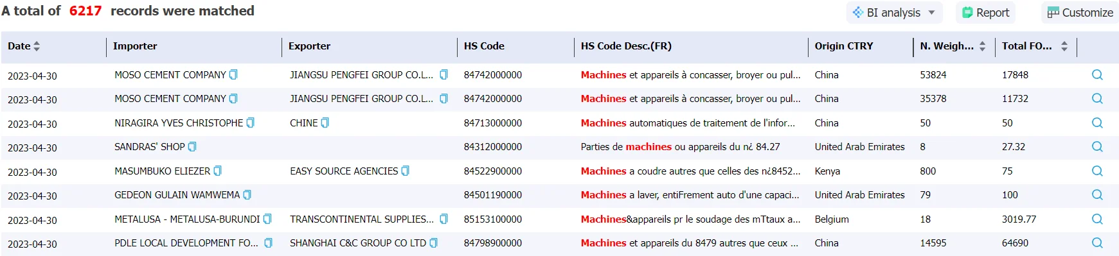Screen dimensions: 1119x256
Task: View details of GEDEON GULAIN WAMWEMA row
Action: pos(1097,195)
